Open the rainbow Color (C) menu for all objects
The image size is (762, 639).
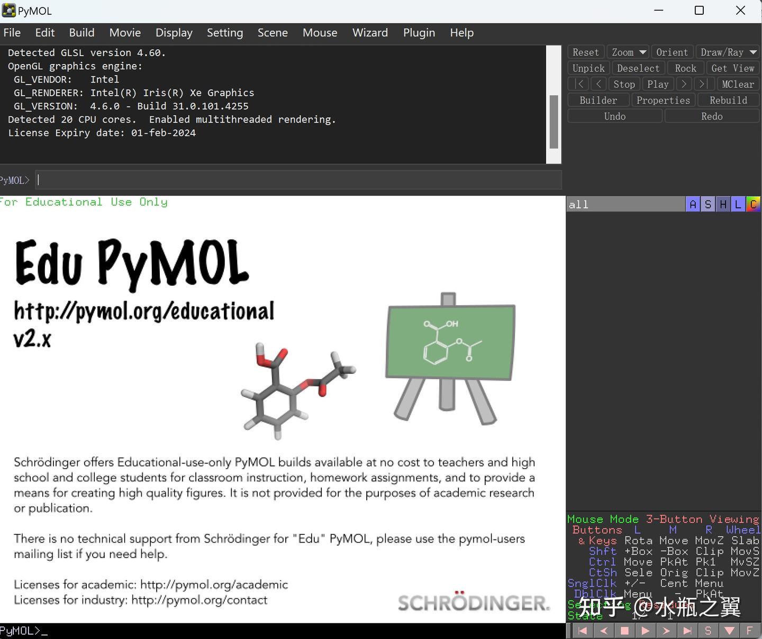coord(754,204)
